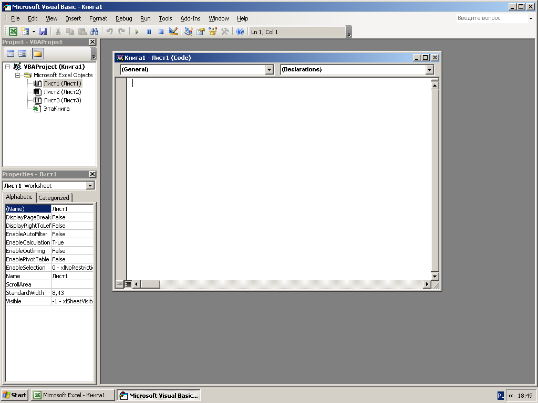This screenshot has height=403, width=538.
Task: Select Лист2 (Лист2) in project tree
Action: pyautogui.click(x=63, y=92)
